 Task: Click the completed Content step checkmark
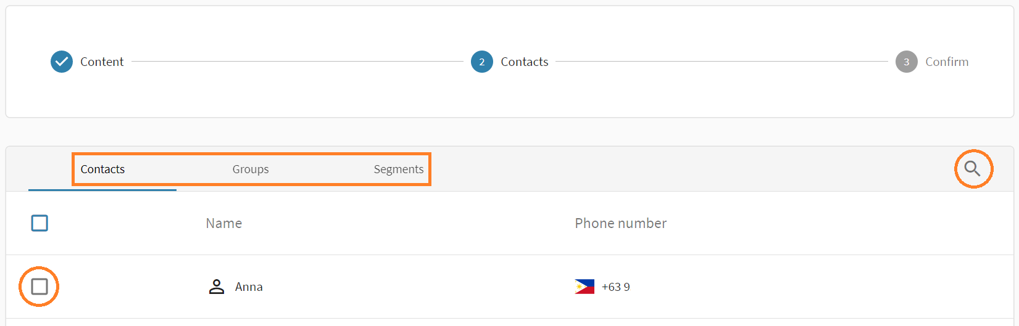tap(62, 62)
